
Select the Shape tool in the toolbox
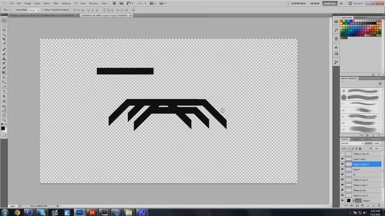[4, 101]
